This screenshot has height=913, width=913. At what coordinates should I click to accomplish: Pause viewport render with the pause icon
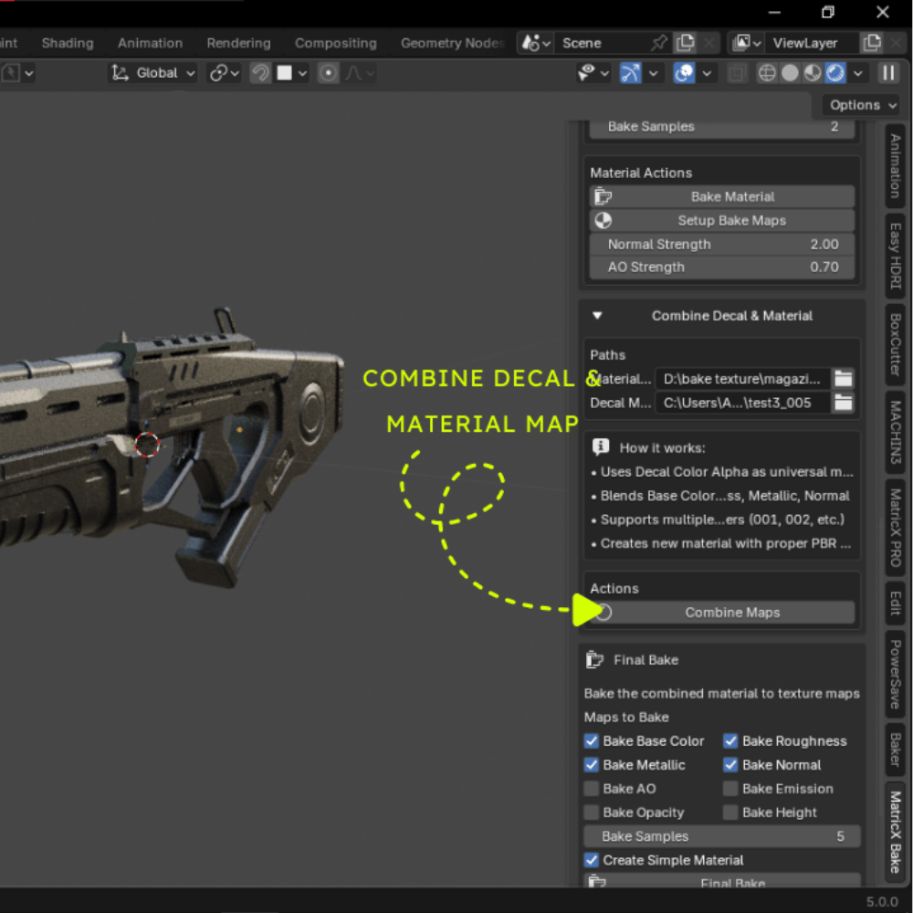point(888,73)
